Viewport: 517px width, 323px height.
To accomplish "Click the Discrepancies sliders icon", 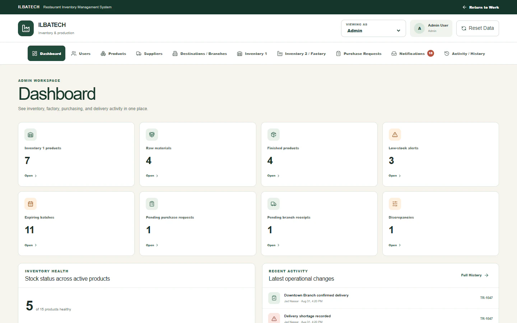I will click(395, 204).
